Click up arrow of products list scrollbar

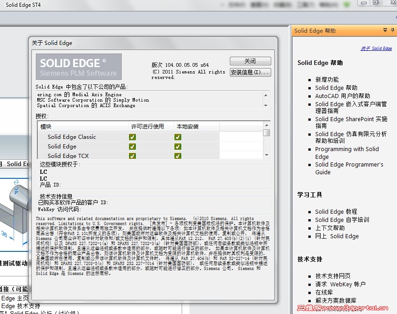pos(266,95)
